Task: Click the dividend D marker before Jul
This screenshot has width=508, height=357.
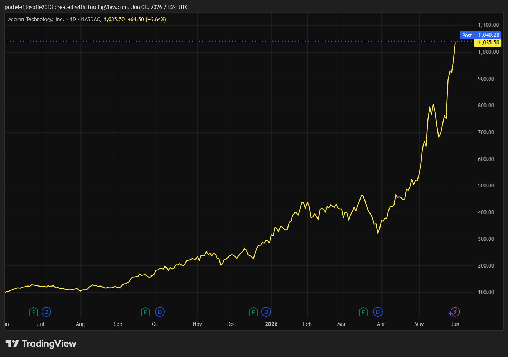Action: click(x=46, y=312)
